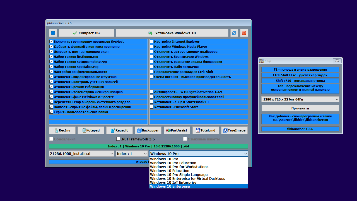Uncheck 'Исправить цвет заголовков окон'

51,52
